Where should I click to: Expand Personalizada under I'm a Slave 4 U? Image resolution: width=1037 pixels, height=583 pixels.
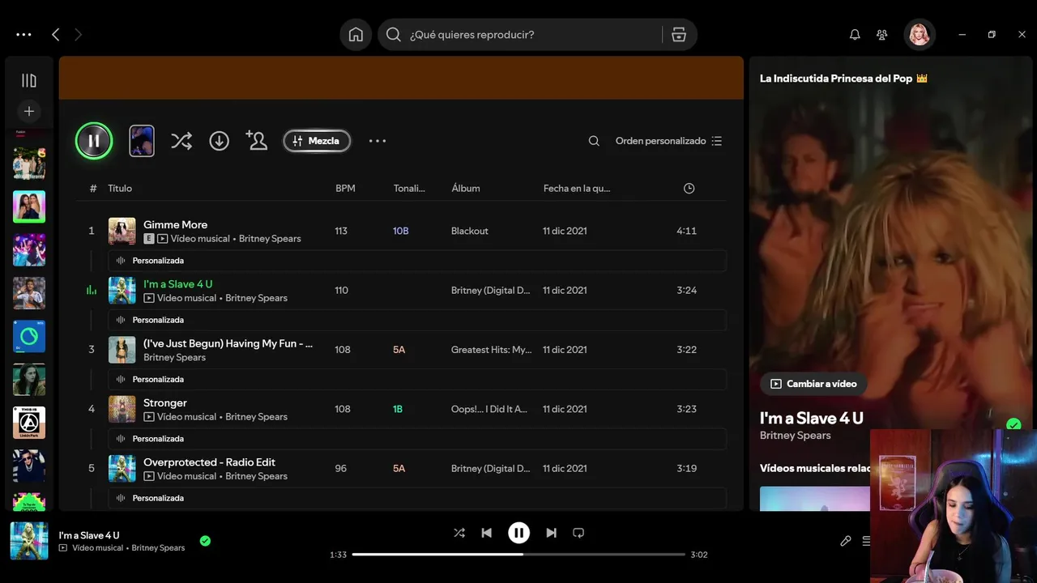(417, 320)
